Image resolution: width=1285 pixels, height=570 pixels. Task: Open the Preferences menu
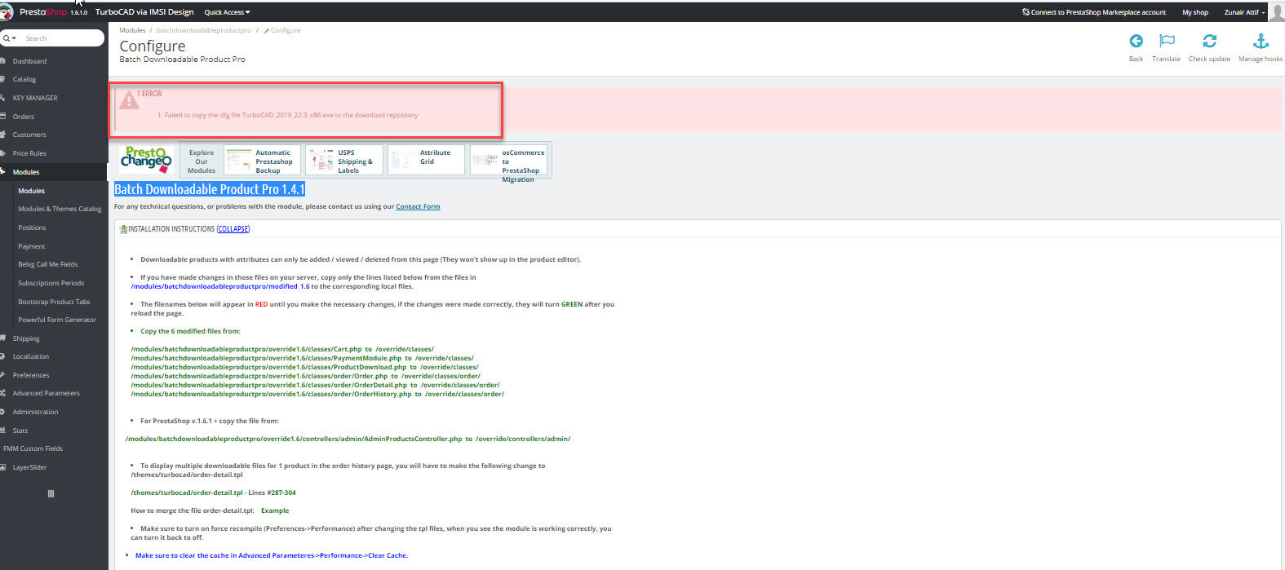pos(31,375)
